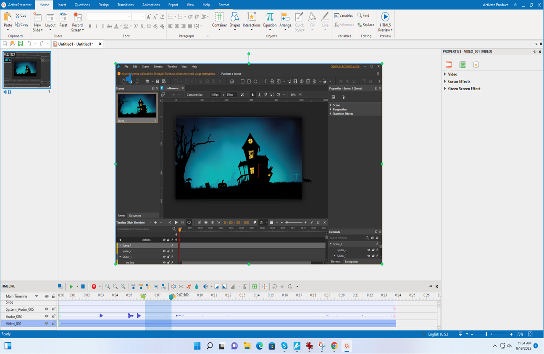Click the Open Project folder icon
The image size is (544, 354).
click(13, 44)
